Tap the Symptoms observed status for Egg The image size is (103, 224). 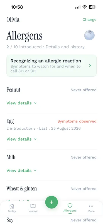[x=77, y=121]
